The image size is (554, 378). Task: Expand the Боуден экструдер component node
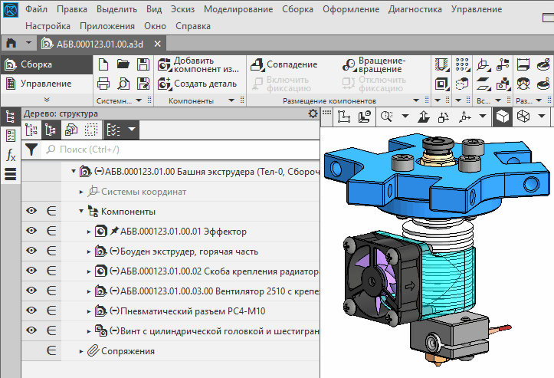coord(90,251)
